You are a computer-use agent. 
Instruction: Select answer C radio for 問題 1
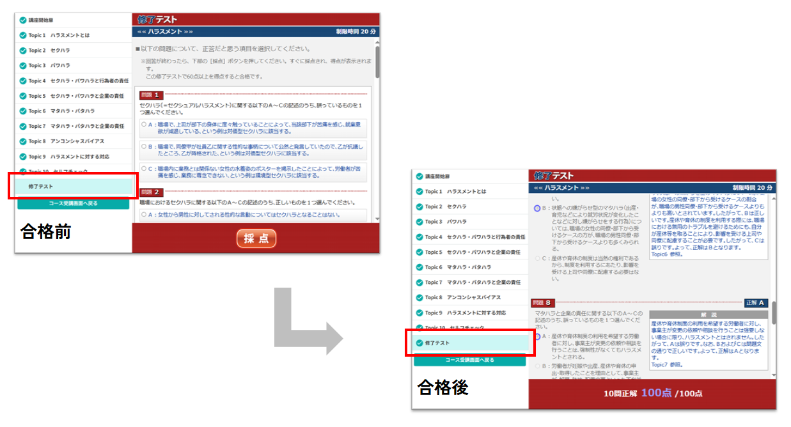[x=145, y=168]
